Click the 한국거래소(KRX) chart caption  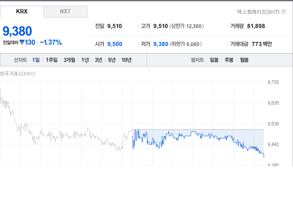[18, 74]
